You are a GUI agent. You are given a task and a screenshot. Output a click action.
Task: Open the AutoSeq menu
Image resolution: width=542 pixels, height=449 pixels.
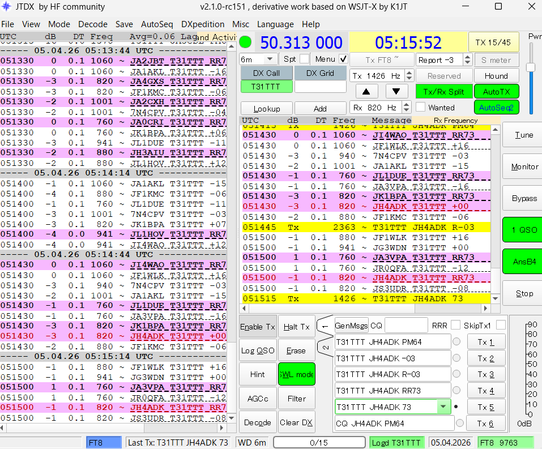click(157, 24)
